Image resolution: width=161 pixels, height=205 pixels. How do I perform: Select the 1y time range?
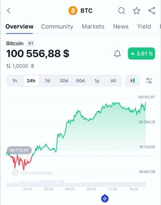97,81
